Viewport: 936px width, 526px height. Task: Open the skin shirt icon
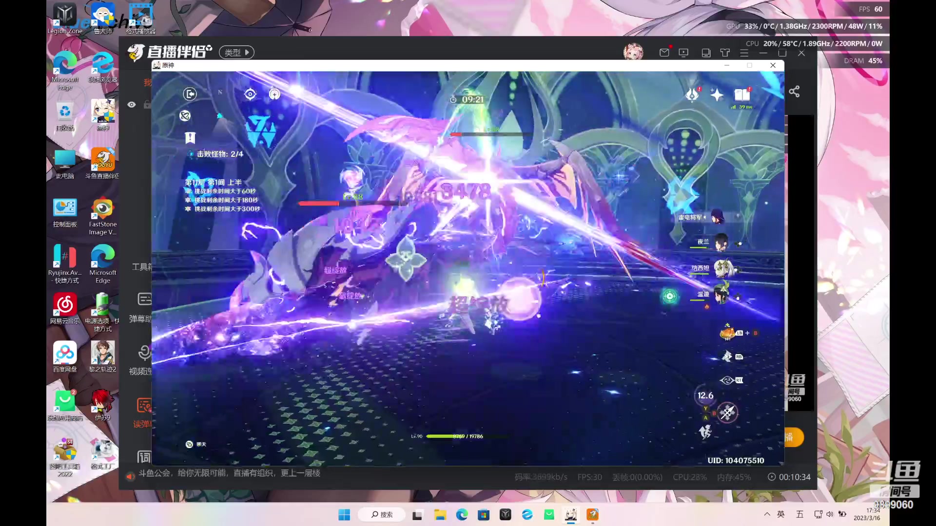[725, 53]
